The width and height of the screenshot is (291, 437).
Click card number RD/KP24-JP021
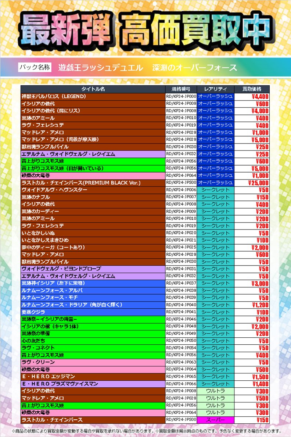181,240
